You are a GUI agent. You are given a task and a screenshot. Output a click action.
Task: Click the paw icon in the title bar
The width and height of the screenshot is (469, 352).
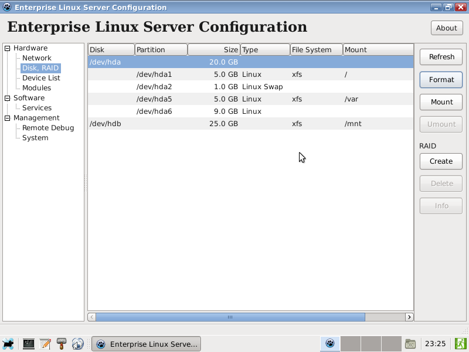(6, 7)
